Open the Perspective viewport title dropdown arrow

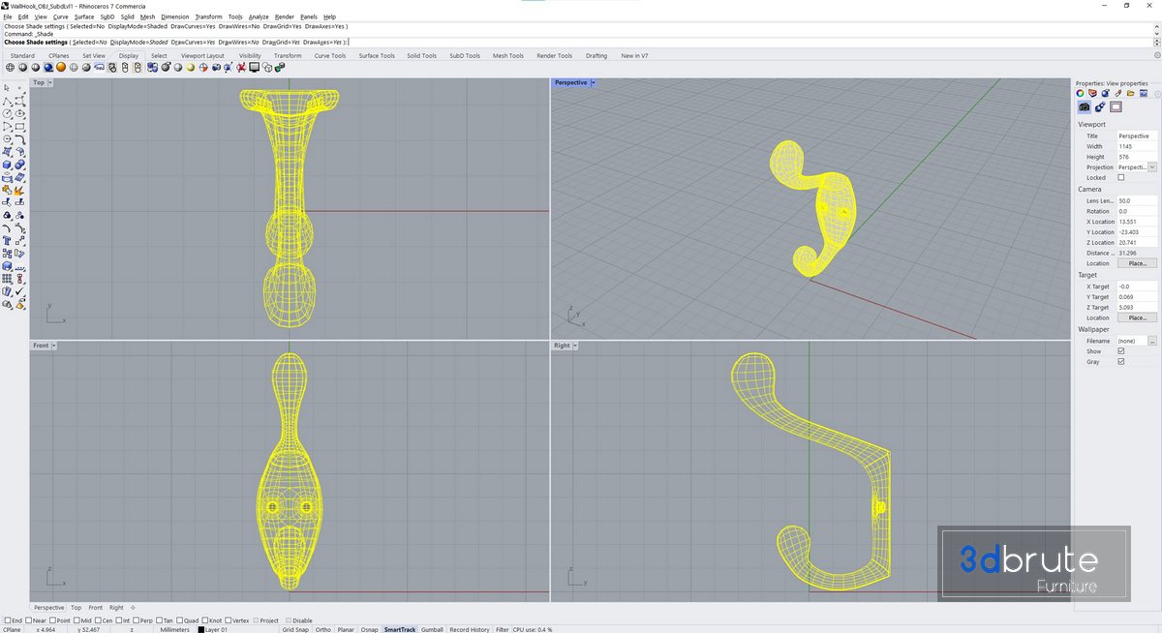[593, 83]
